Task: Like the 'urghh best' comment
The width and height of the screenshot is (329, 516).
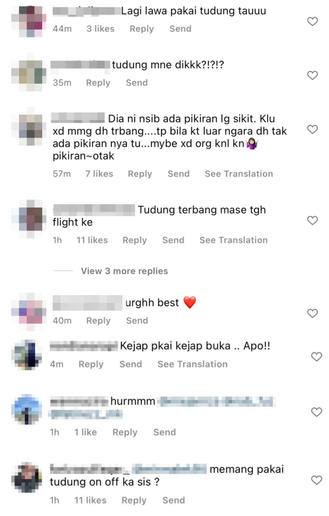Action: pyautogui.click(x=313, y=313)
